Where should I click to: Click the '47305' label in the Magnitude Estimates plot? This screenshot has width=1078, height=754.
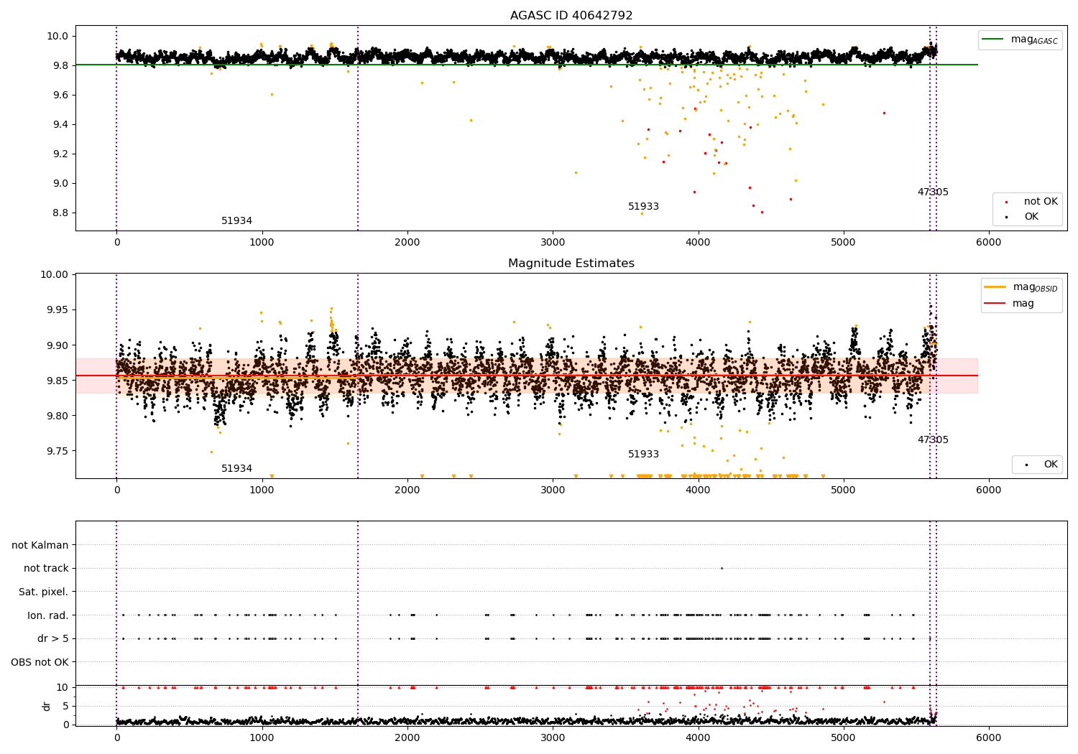(933, 440)
